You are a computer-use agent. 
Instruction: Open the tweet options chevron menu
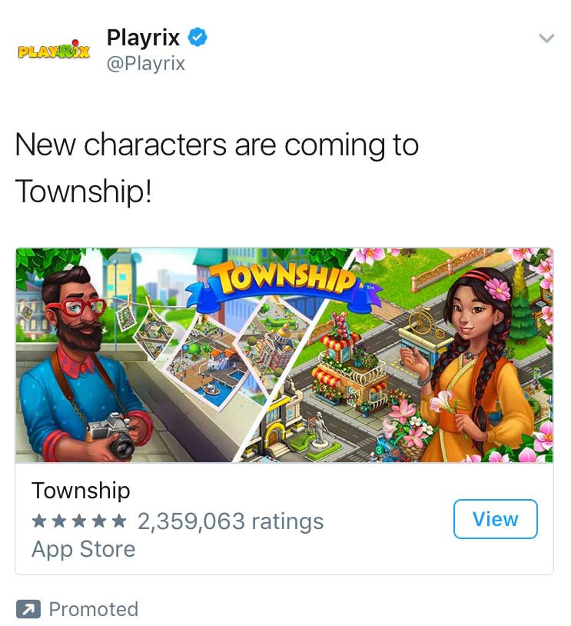(546, 38)
